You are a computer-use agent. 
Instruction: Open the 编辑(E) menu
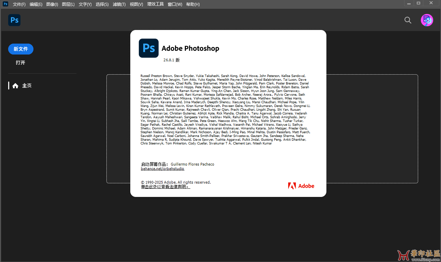pos(36,4)
